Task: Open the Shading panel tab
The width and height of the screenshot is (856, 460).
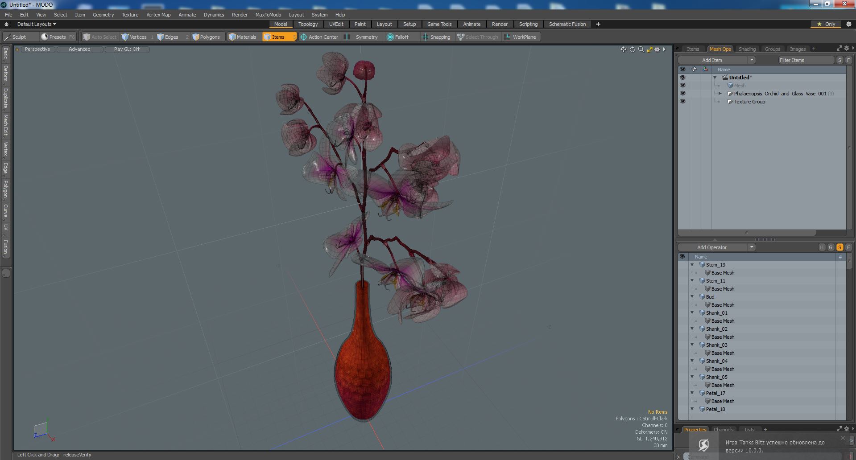Action: click(x=747, y=49)
